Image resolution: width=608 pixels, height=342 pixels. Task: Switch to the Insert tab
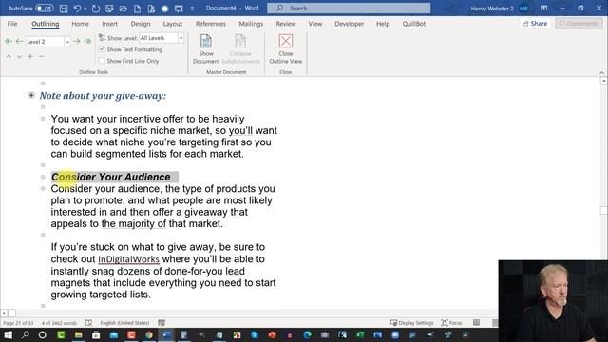click(x=110, y=24)
